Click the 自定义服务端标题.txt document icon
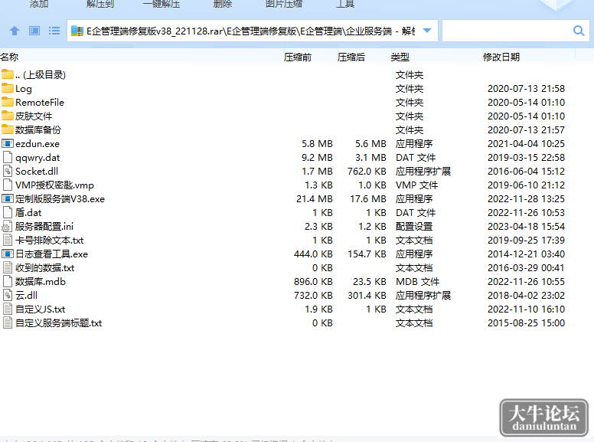594x442 pixels. (x=8, y=323)
